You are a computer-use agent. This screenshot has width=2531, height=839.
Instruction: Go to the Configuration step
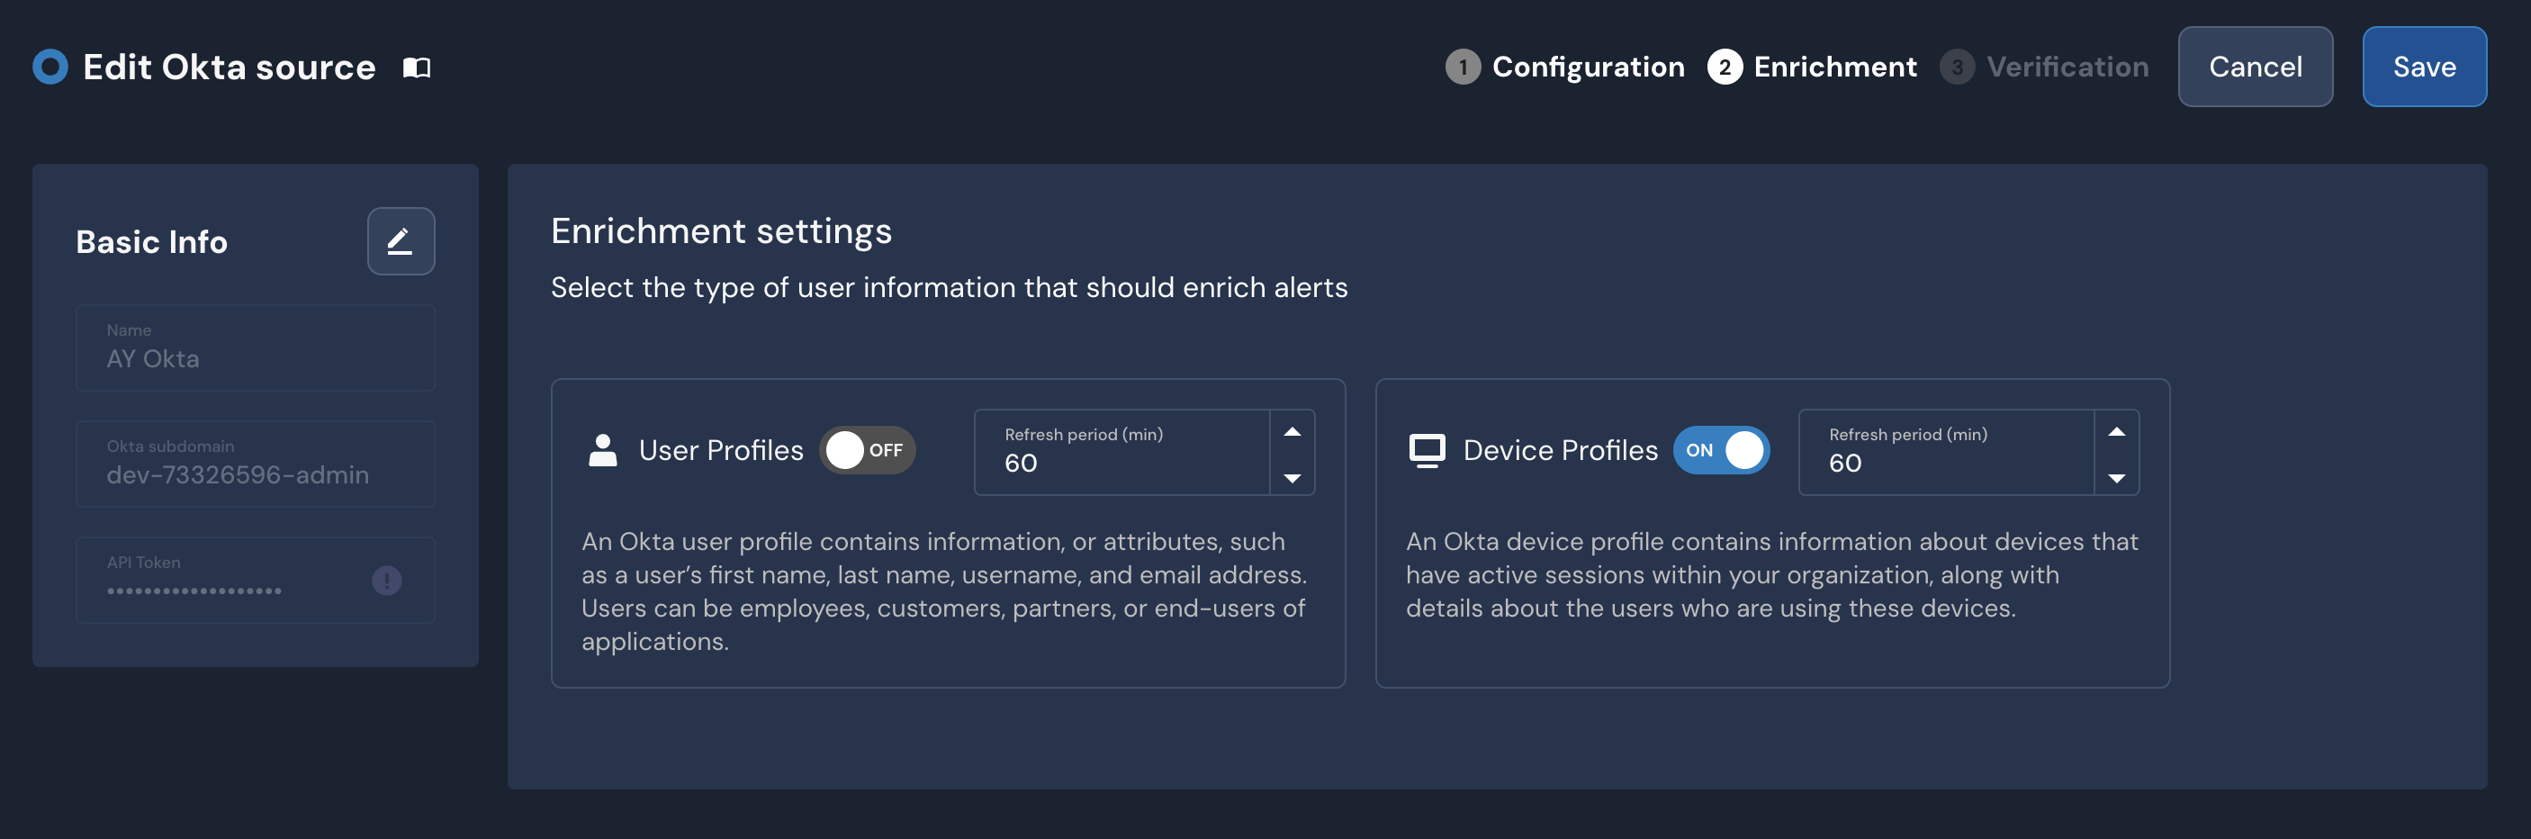tap(1588, 67)
